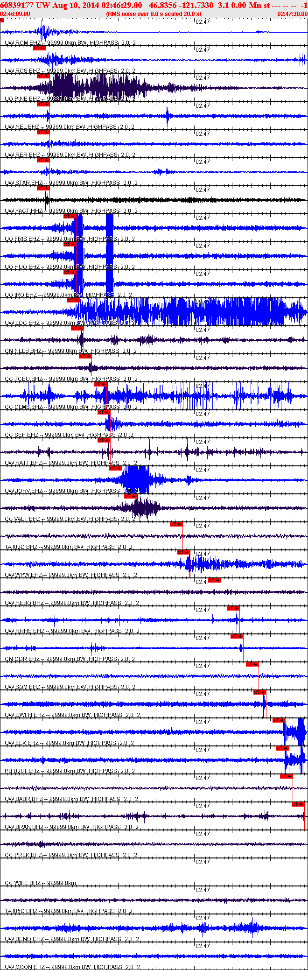Select the pick marker on UW SQM trace
Screen dimensions: 308x970
point(252,664)
